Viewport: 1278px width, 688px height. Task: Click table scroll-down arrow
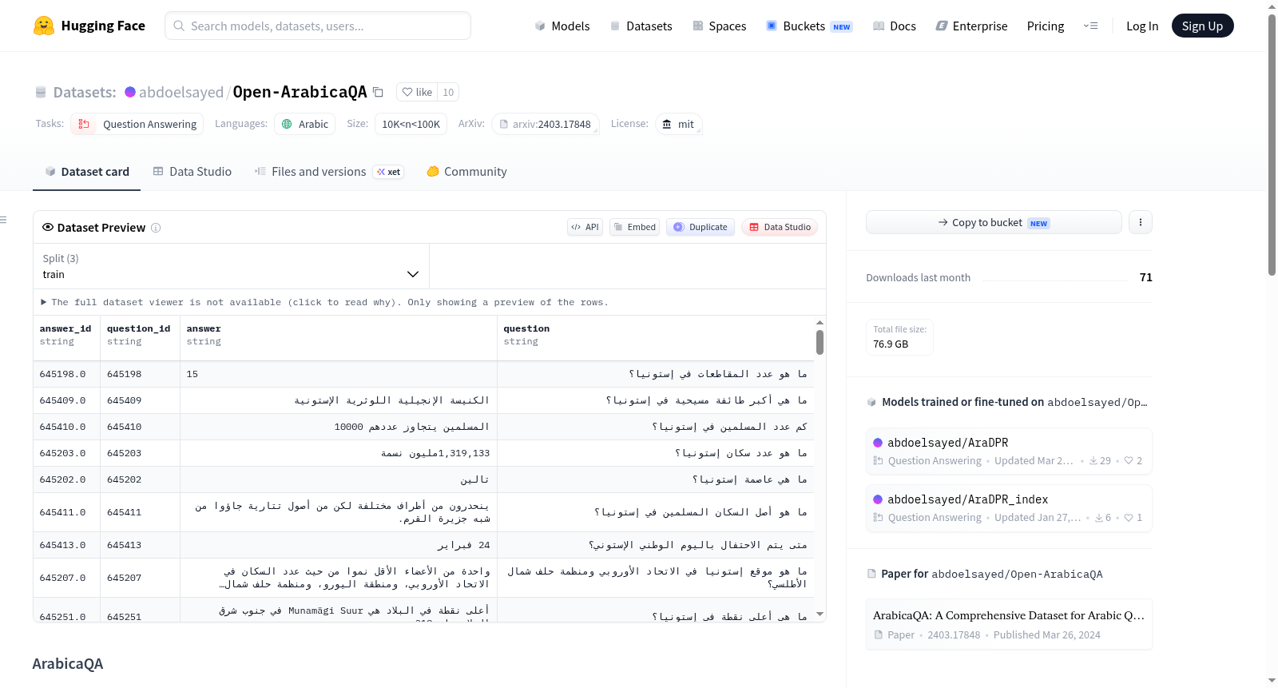pos(820,614)
